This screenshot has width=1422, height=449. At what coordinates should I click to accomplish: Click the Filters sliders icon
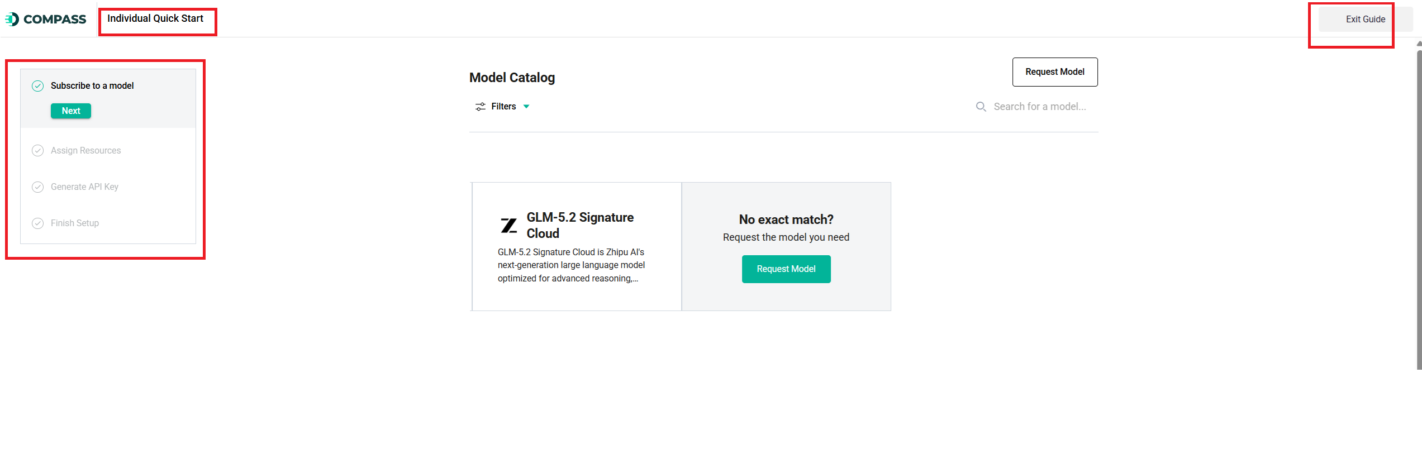[x=481, y=107]
